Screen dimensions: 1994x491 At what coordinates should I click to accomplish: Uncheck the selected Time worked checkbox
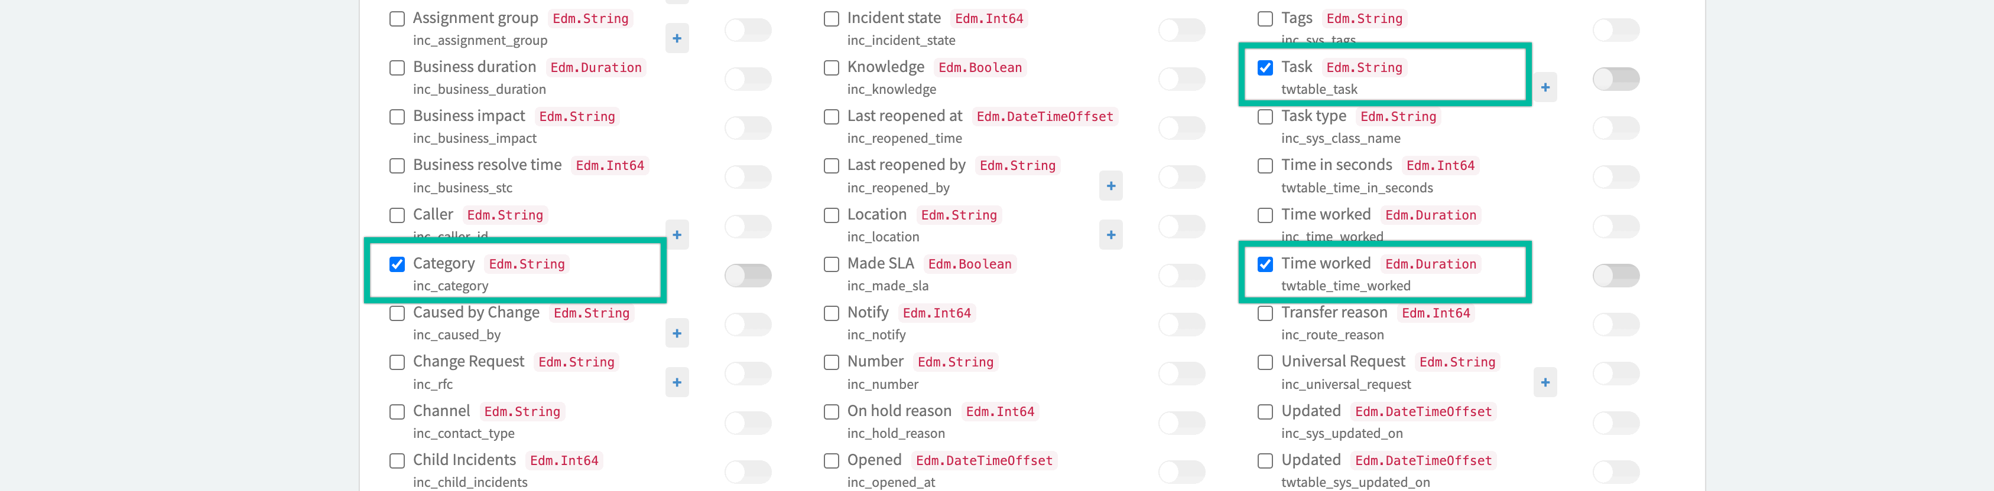[x=1265, y=264]
